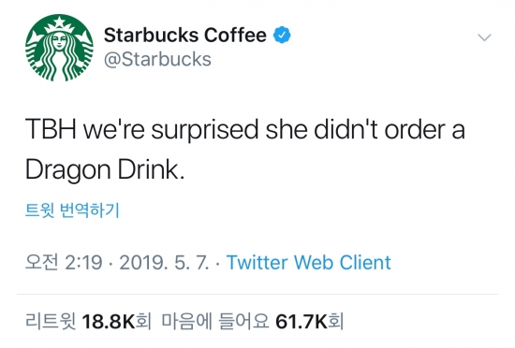Viewport: 515px width, 348px height.
Task: Click the blue verified checkmark badge
Action: coord(282,36)
